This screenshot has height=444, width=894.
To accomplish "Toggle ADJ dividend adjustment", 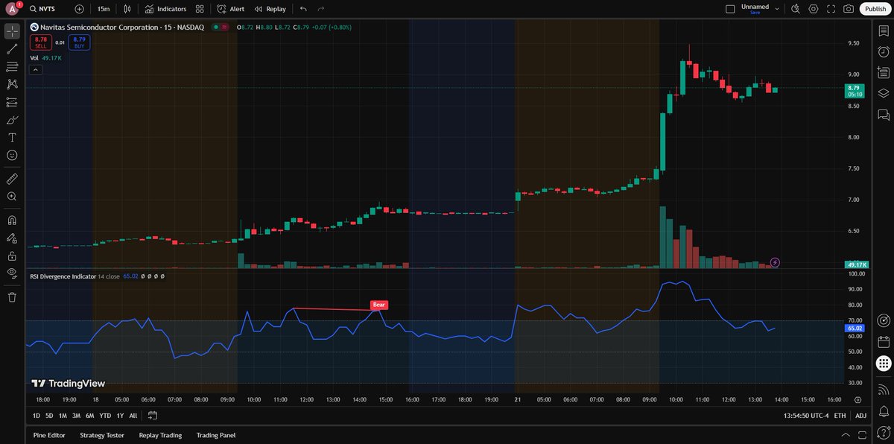I will click(860, 416).
